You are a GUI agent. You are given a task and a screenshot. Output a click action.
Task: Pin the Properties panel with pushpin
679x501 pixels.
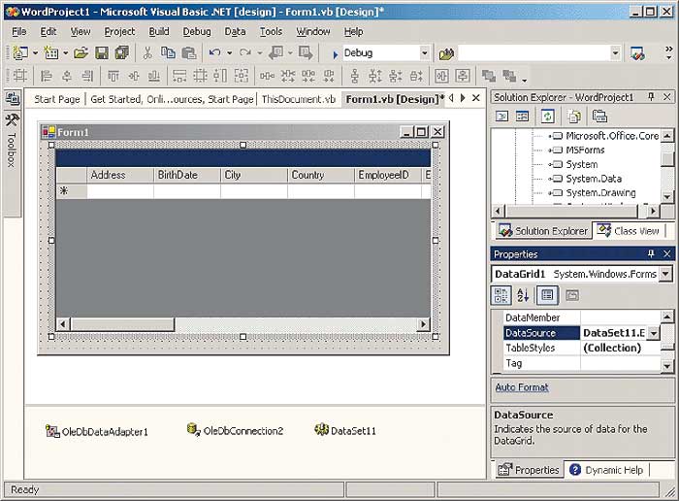click(x=651, y=253)
